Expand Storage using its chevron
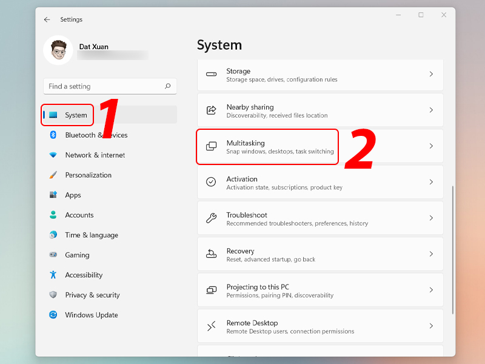The height and width of the screenshot is (364, 485). pyautogui.click(x=431, y=74)
